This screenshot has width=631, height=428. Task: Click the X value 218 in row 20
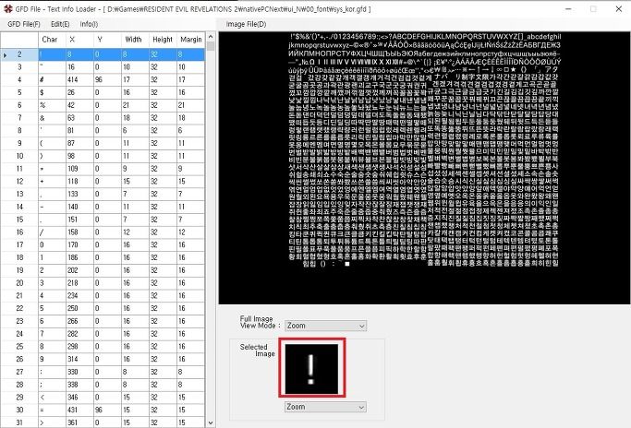[79, 283]
